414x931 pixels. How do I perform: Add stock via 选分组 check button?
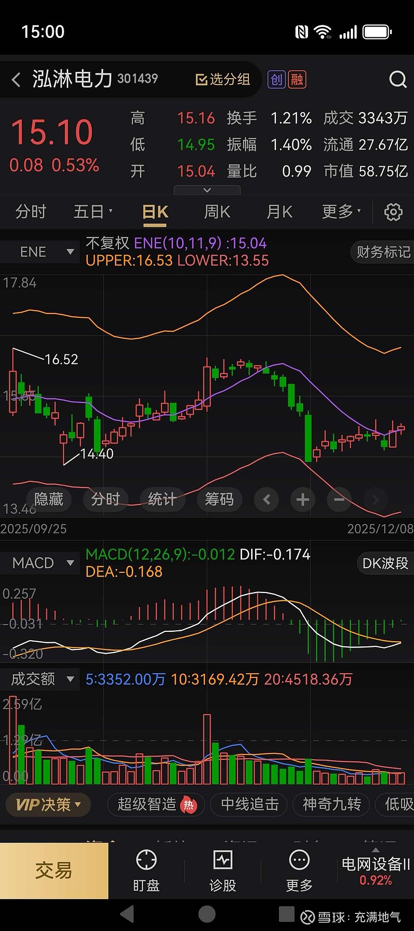click(x=223, y=79)
